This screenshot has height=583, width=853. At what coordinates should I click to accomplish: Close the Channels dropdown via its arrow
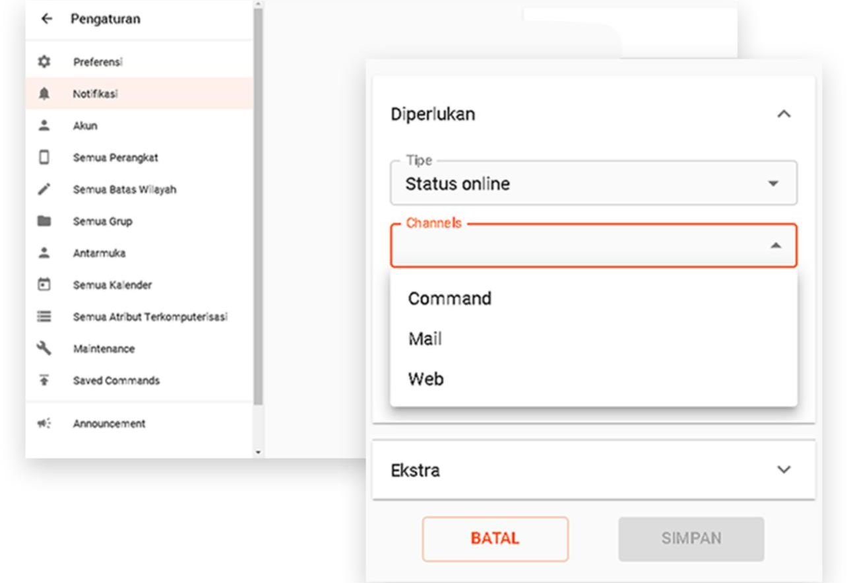[776, 246]
